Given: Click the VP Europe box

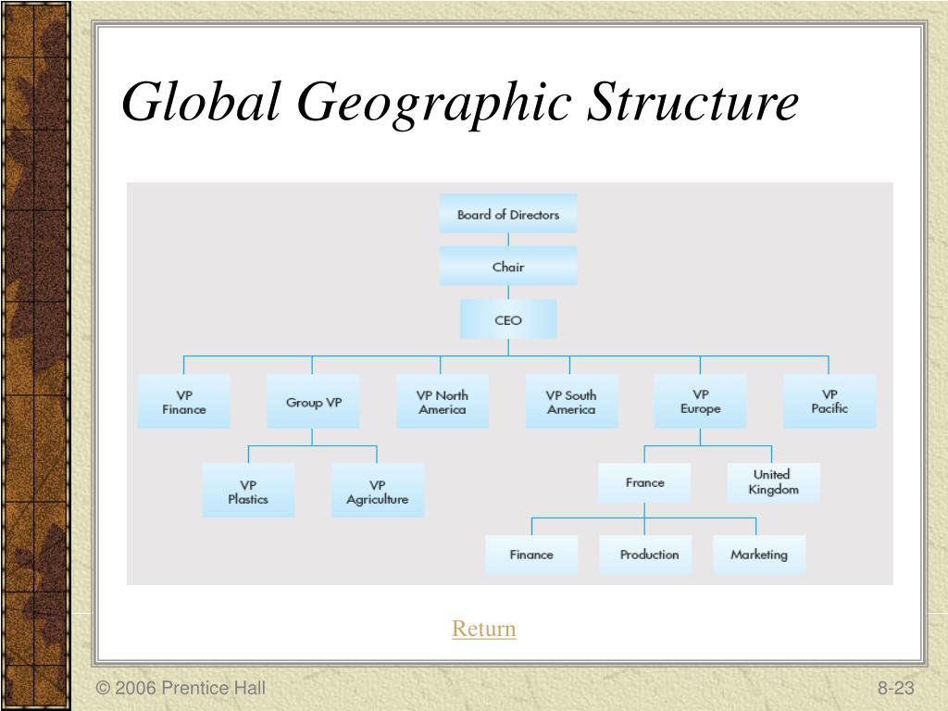Looking at the screenshot, I should point(700,402).
